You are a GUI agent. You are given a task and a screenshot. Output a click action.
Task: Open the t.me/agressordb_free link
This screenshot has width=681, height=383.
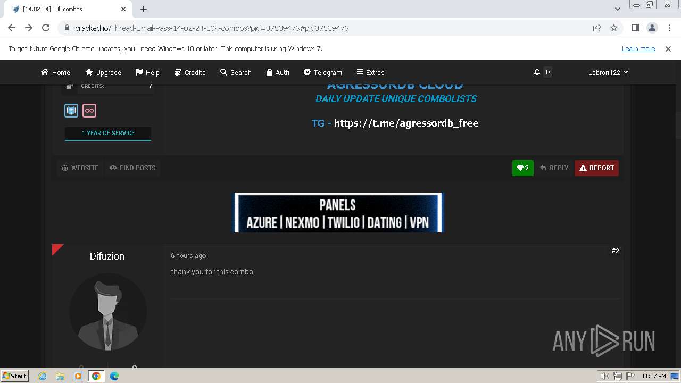pyautogui.click(x=406, y=123)
